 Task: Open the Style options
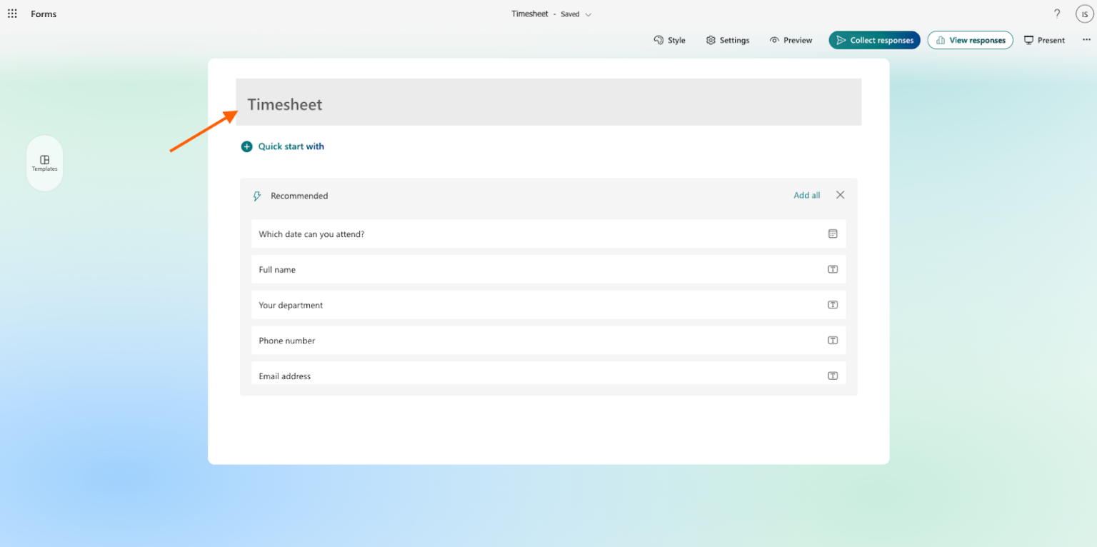click(669, 40)
